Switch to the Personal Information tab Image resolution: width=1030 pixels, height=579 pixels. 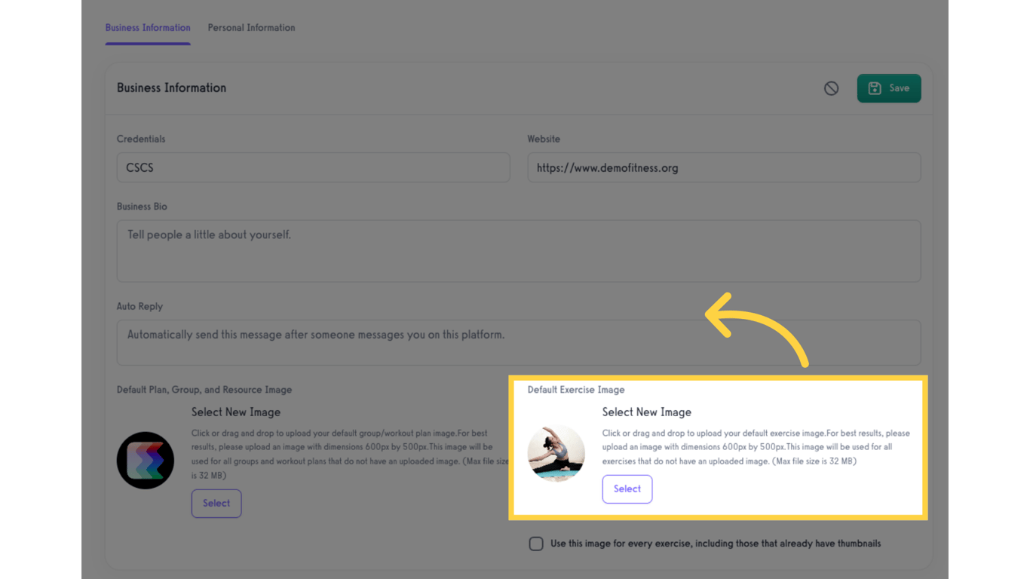(251, 27)
